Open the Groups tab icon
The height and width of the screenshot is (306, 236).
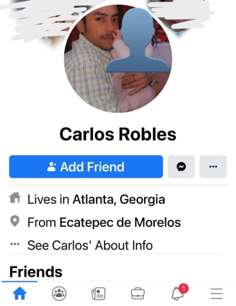click(59, 294)
